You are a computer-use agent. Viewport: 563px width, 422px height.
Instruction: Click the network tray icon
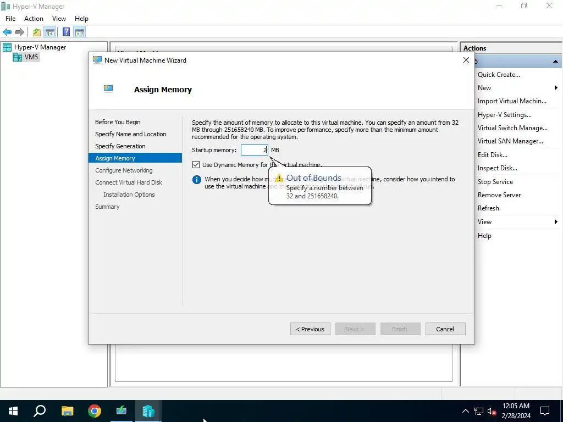pos(479,411)
